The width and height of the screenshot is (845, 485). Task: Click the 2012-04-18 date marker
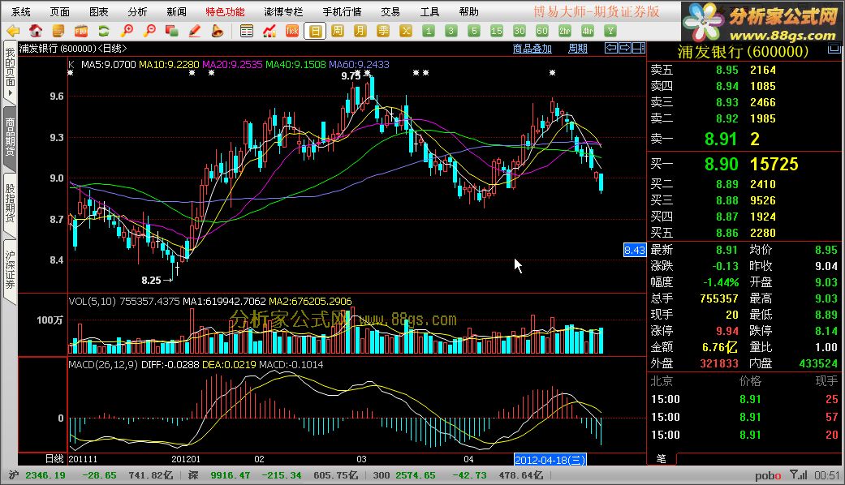click(x=550, y=460)
